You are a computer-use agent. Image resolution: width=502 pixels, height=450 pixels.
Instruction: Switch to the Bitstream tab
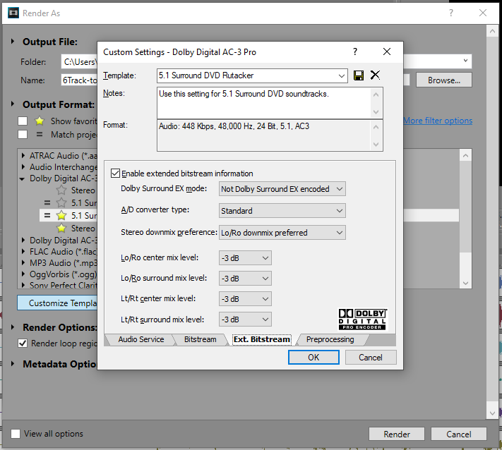click(x=200, y=339)
